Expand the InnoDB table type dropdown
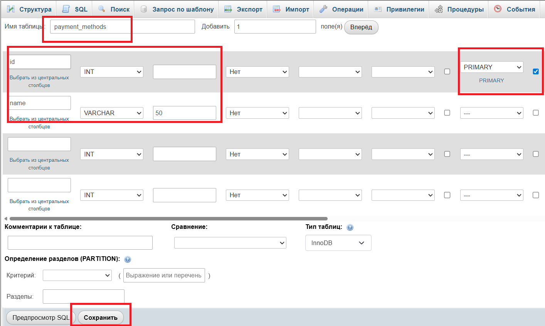 [x=338, y=243]
